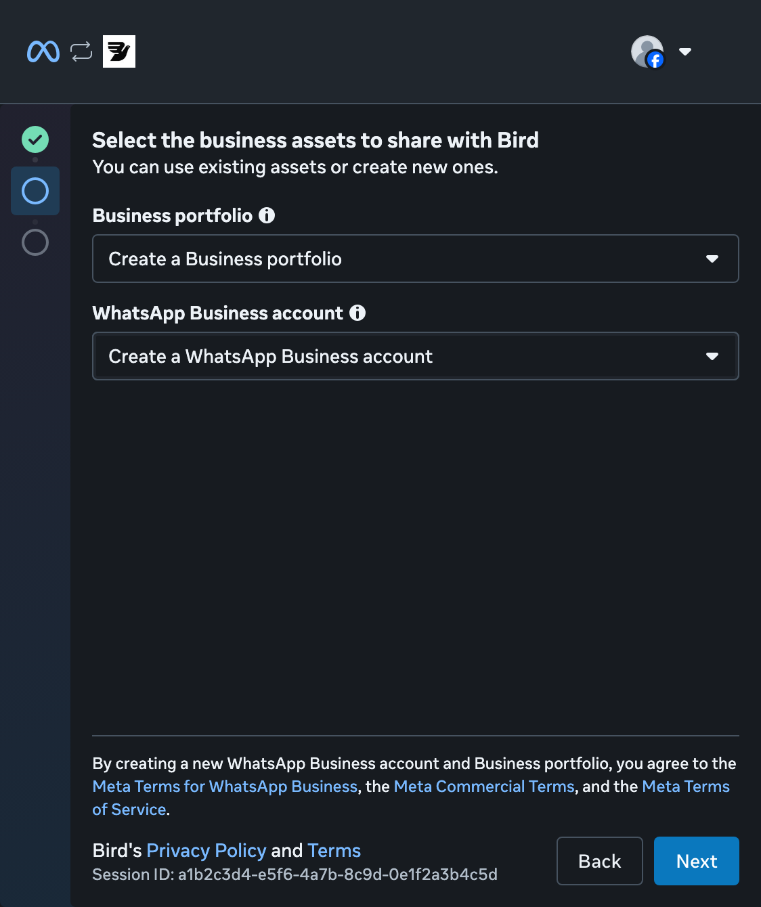Screen dimensions: 761x907
Task: Open Meta Commercial Terms link
Action: 484,787
